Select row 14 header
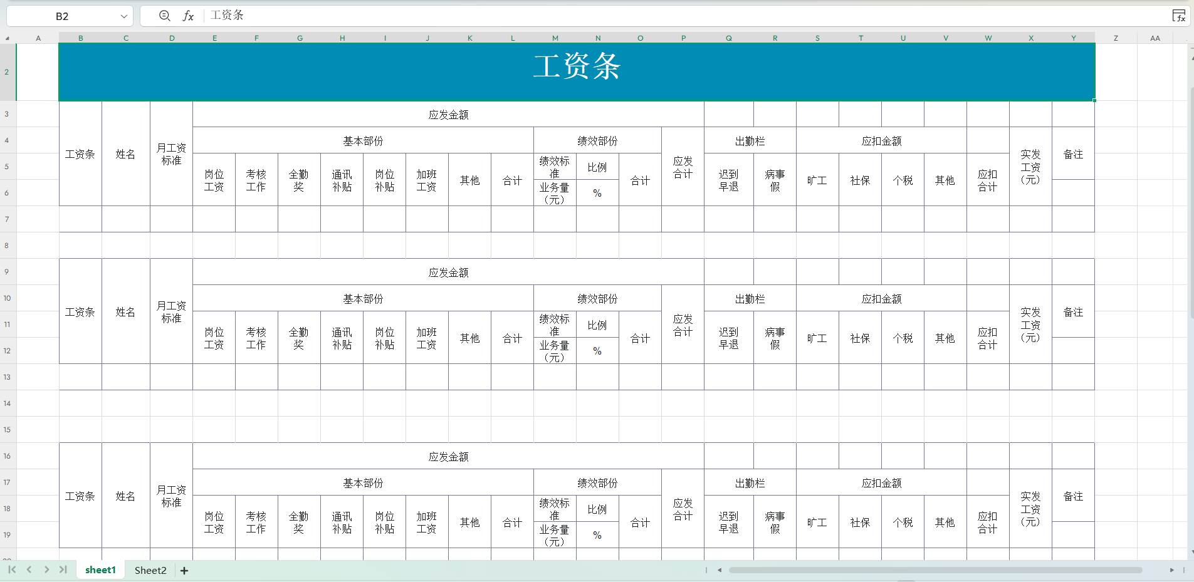 pos(8,403)
